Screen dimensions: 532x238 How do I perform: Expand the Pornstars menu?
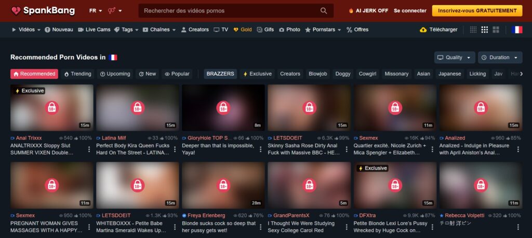pos(323,30)
